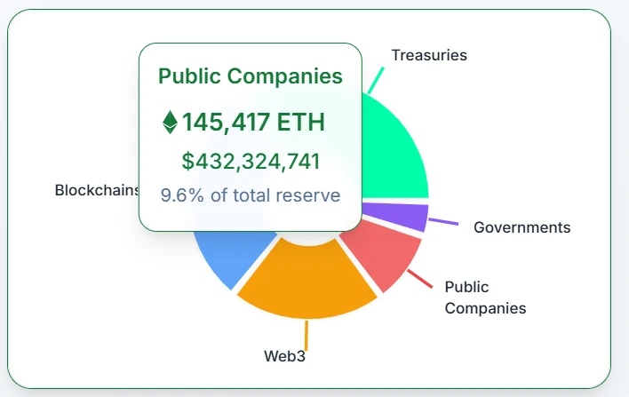Viewport: 629px width, 397px height.
Task: Click the purple Governments leader line
Action: [x=443, y=221]
